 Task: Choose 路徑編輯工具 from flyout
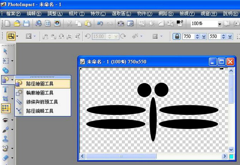coord(43,111)
